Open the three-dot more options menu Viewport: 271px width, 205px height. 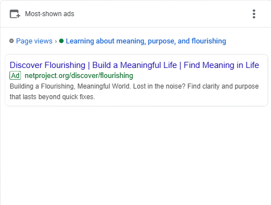[x=254, y=14]
